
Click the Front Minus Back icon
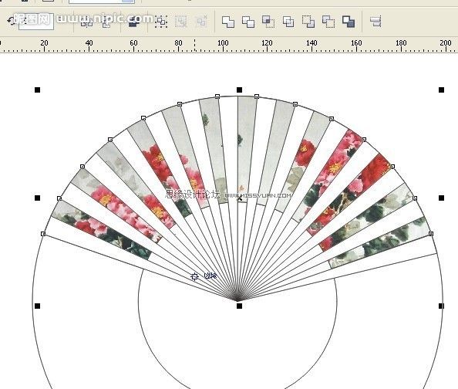point(308,22)
